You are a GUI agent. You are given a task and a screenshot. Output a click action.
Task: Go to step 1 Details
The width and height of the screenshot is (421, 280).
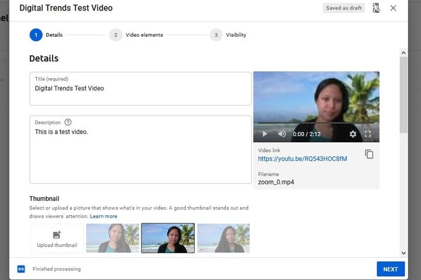pyautogui.click(x=46, y=35)
